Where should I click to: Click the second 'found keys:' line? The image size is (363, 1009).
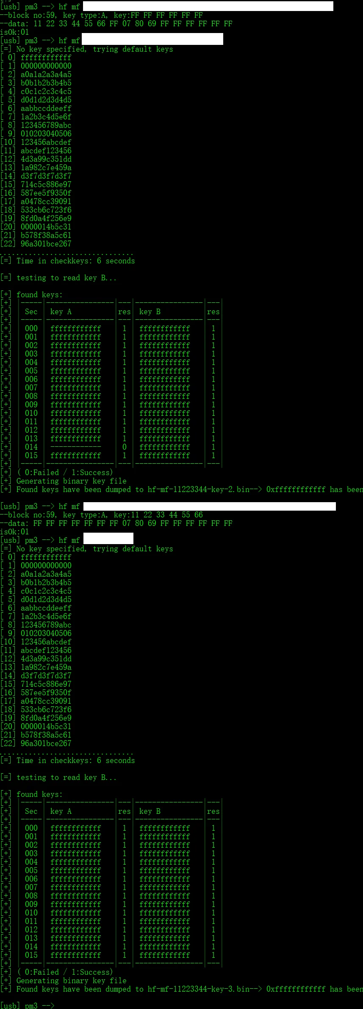[39, 794]
